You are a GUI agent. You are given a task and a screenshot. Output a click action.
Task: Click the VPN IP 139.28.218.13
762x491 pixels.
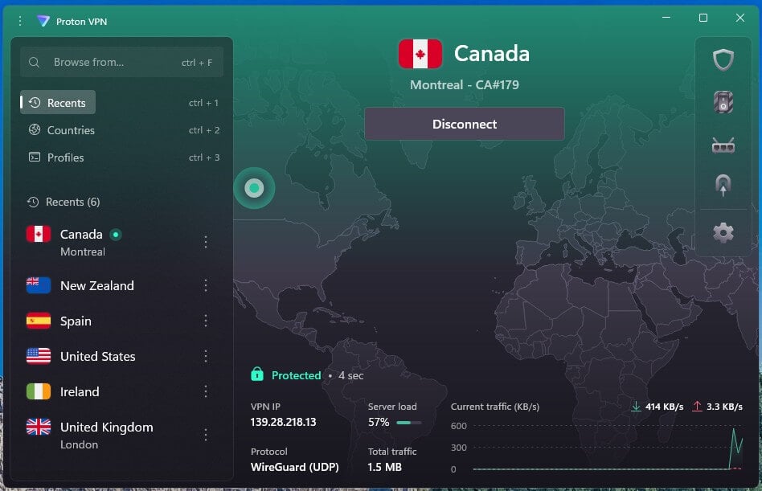283,422
